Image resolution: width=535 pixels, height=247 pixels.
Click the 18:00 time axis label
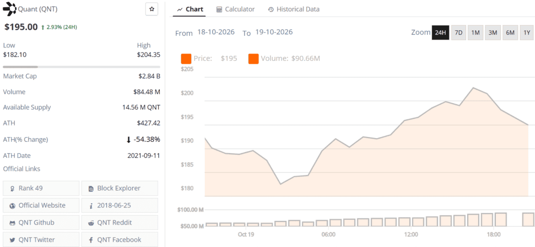click(x=493, y=234)
